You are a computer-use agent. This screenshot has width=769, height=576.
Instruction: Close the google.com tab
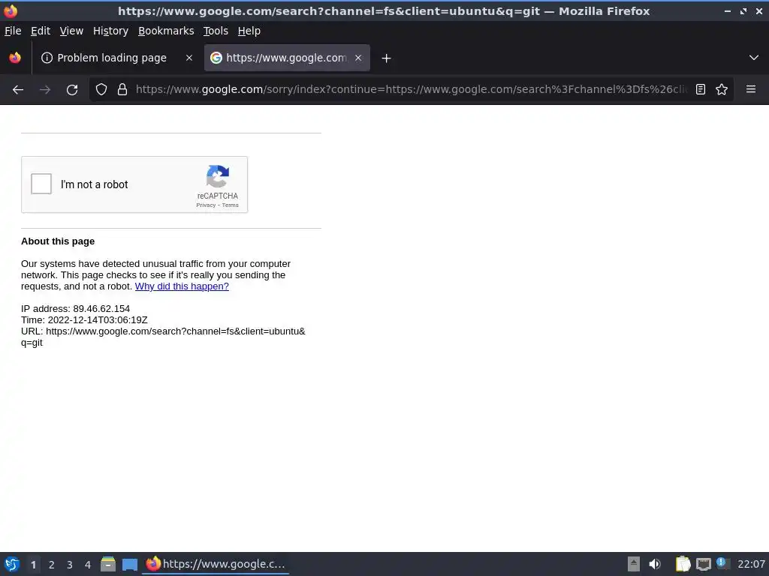[x=358, y=58]
